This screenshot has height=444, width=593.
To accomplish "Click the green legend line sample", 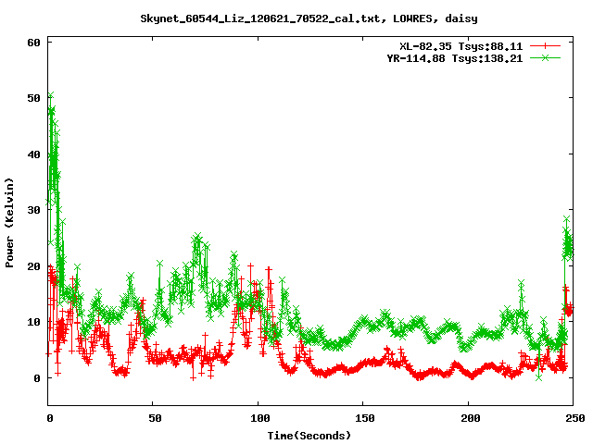I will click(x=545, y=57).
